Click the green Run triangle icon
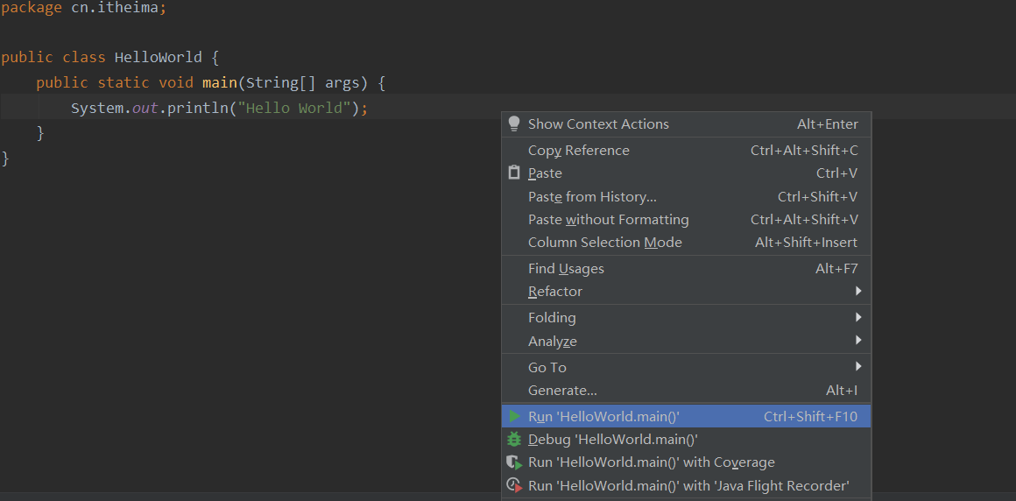The width and height of the screenshot is (1016, 501). click(514, 416)
